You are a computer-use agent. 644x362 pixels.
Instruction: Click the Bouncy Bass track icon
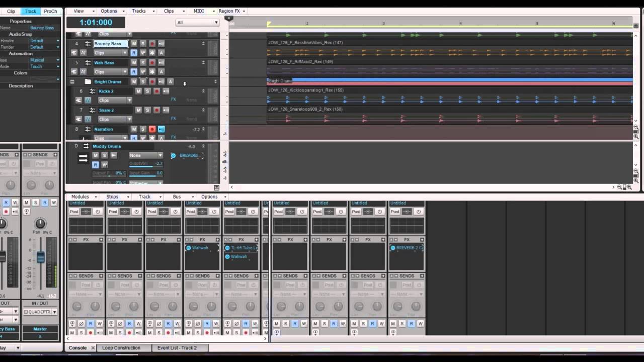click(88, 44)
